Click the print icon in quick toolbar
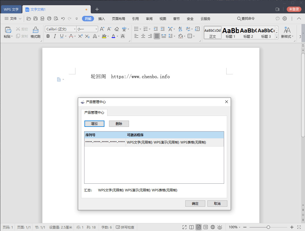Screen dimensions: 305x231 coord(49,19)
